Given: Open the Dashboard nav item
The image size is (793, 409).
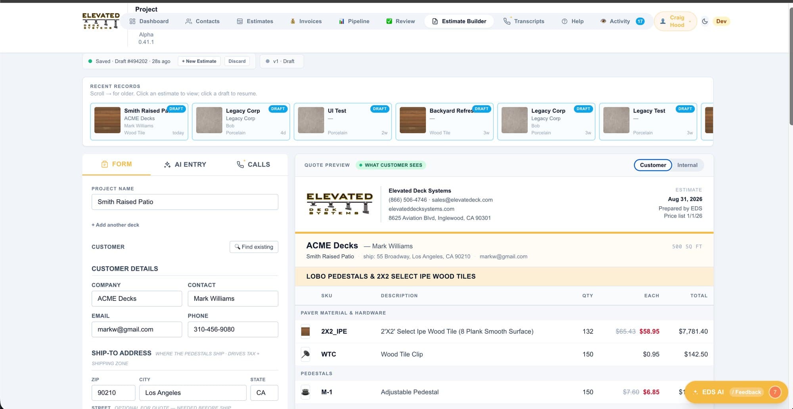Looking at the screenshot, I should (x=149, y=21).
